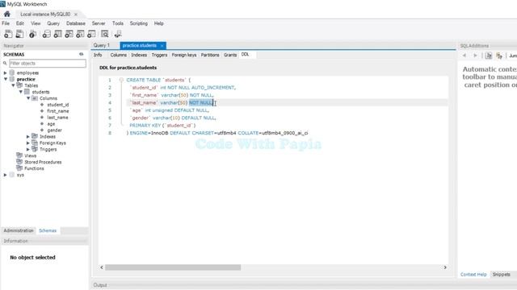
Task: Select the age column in tree
Action: click(51, 124)
